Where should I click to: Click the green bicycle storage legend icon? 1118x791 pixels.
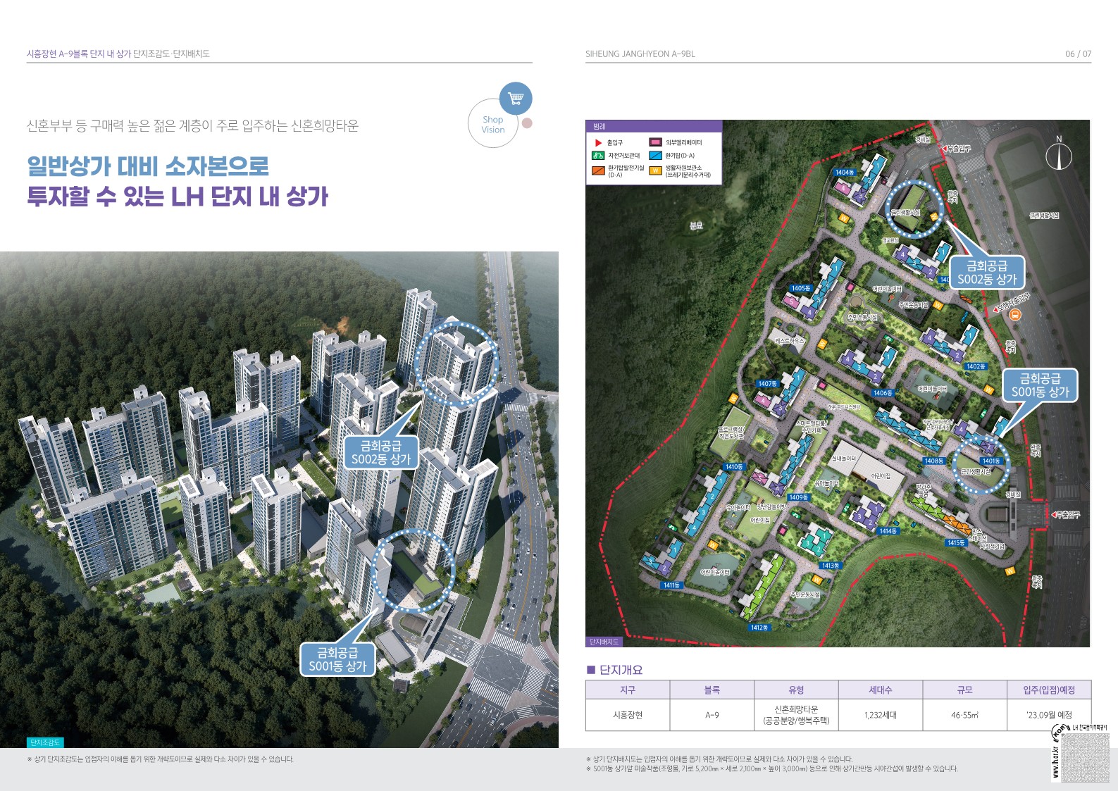(x=598, y=156)
